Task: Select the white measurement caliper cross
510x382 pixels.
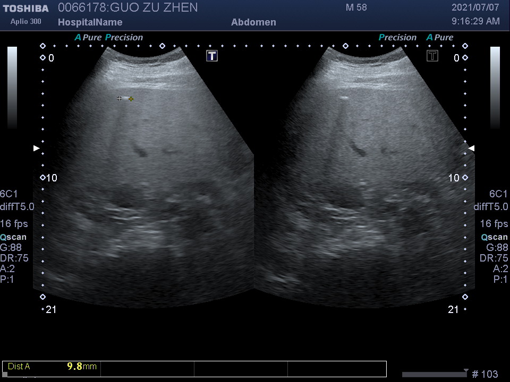Action: coord(120,98)
